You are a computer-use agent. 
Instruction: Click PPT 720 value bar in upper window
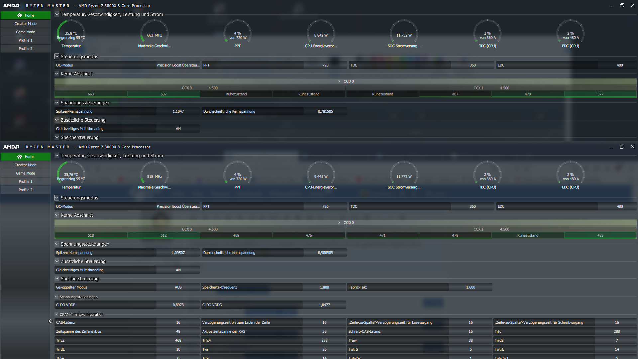325,65
